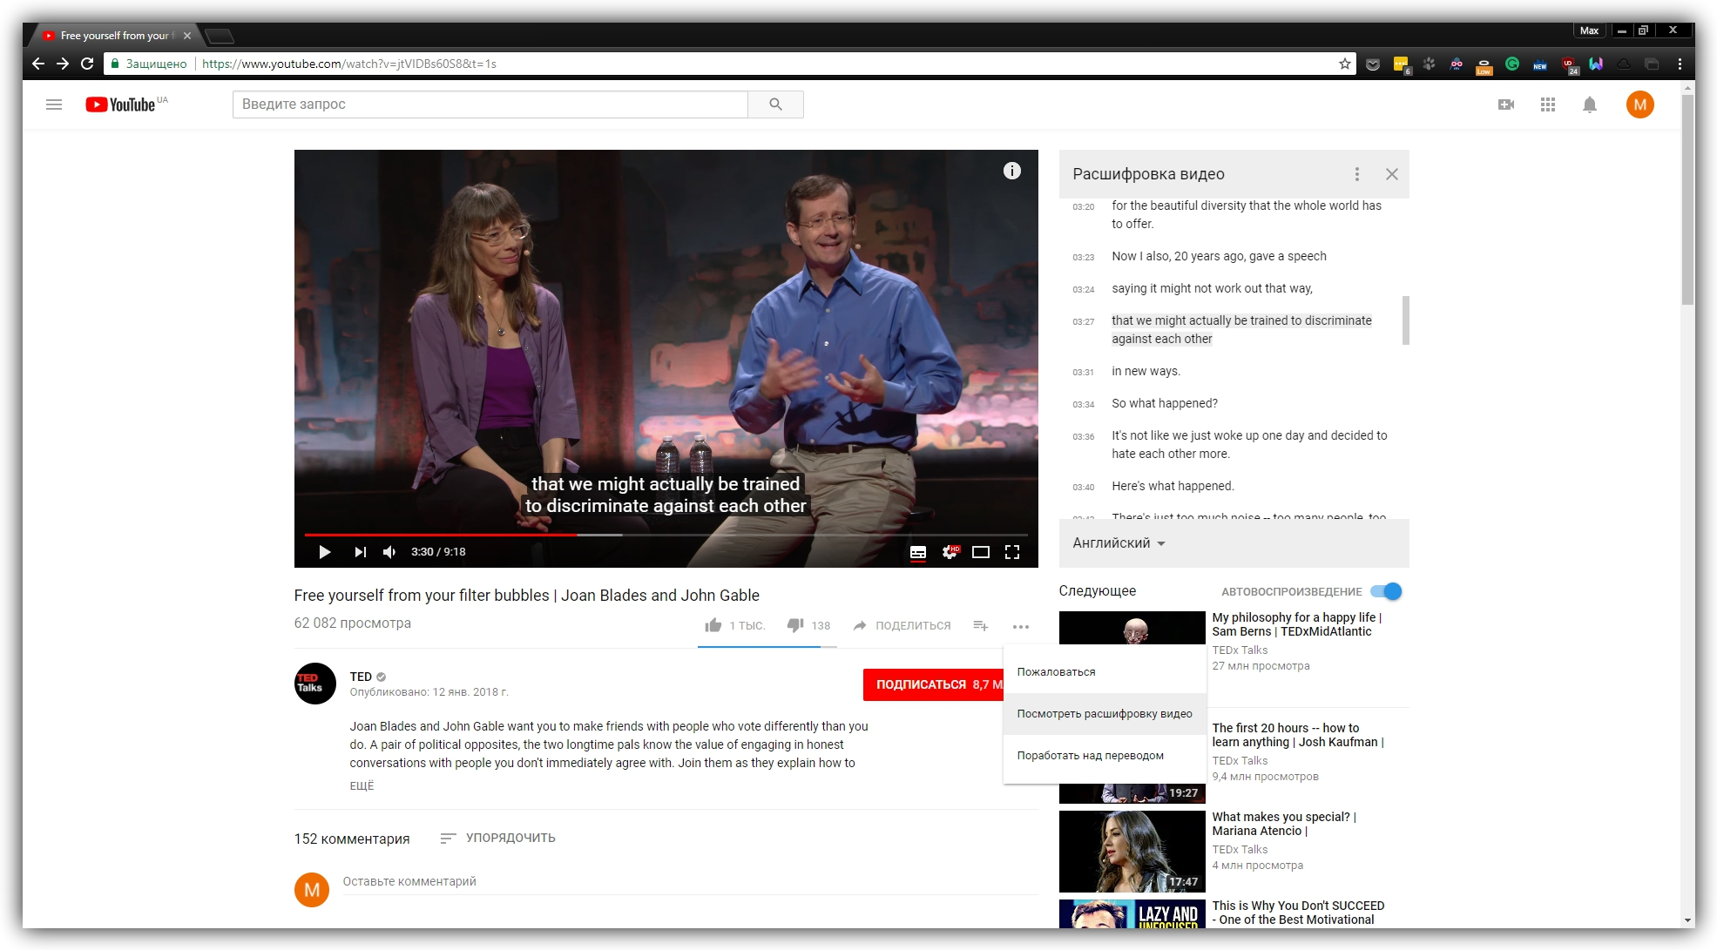Click the YouTube search input field
The image size is (1717, 950).
point(490,104)
